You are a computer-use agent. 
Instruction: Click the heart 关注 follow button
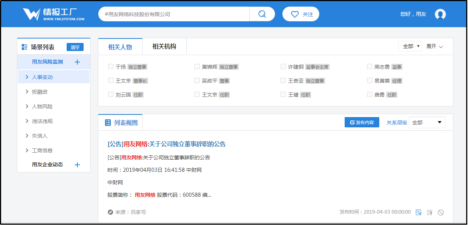[301, 14]
